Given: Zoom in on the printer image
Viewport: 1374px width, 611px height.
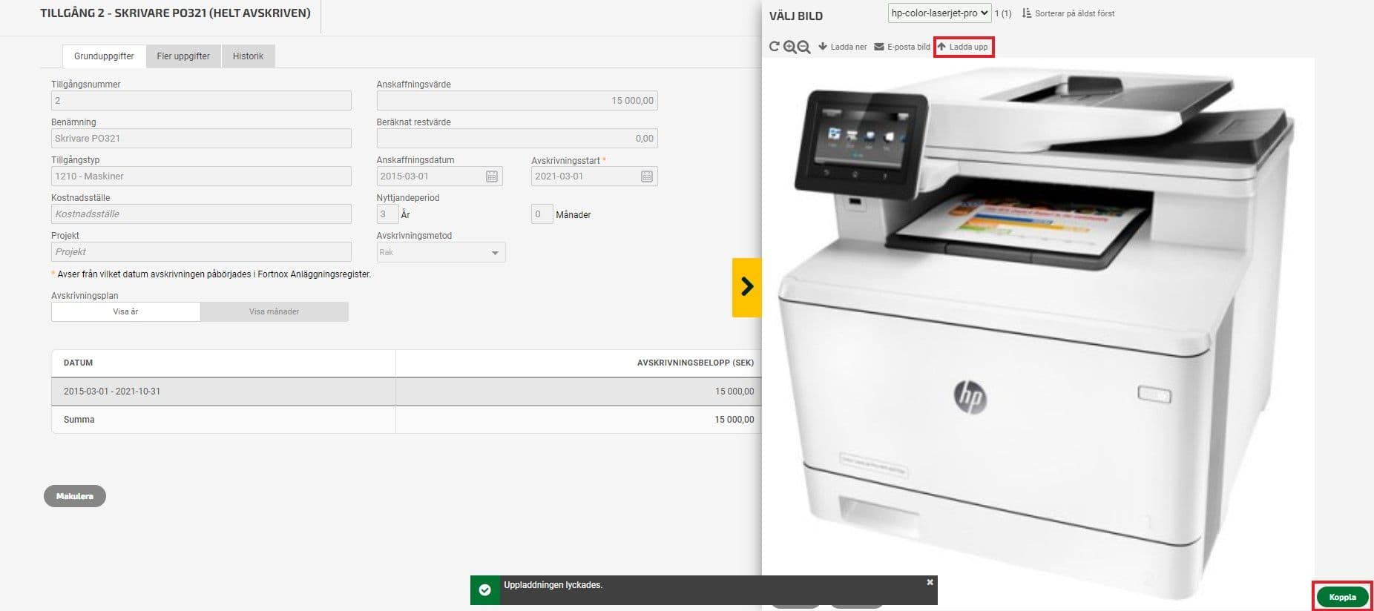Looking at the screenshot, I should click(789, 47).
